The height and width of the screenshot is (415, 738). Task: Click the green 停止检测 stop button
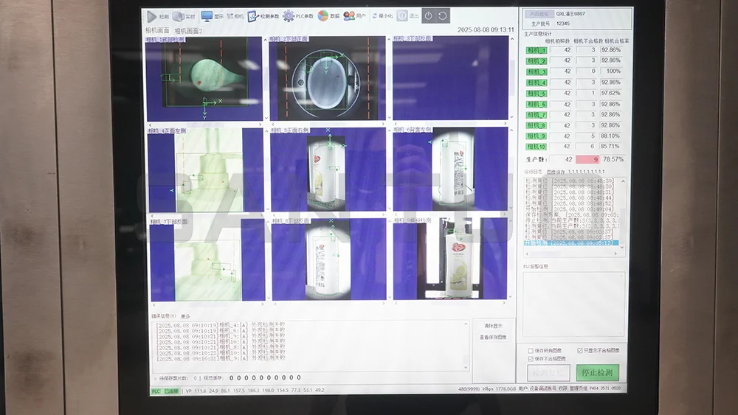(x=597, y=373)
